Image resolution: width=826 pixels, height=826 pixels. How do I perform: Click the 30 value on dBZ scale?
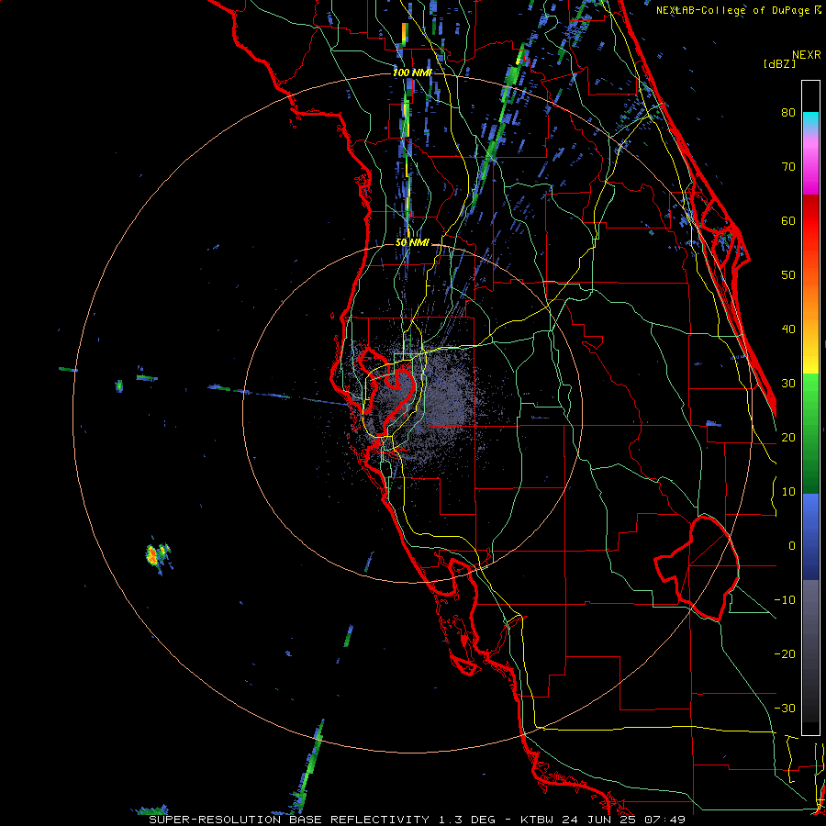788,384
